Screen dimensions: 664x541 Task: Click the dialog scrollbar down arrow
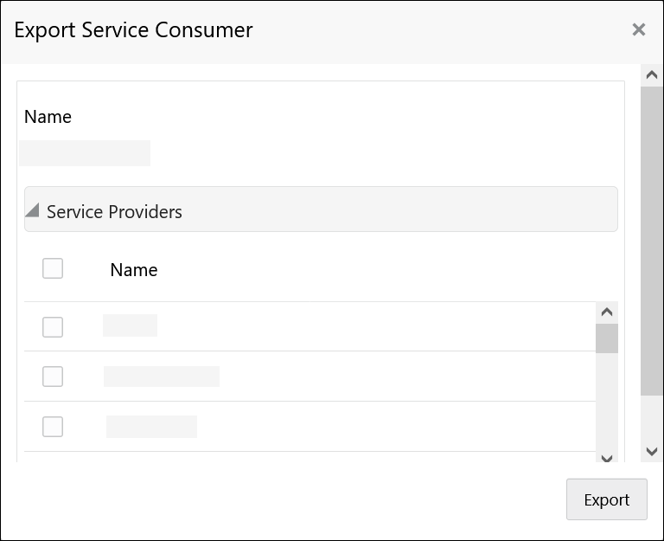coord(652,452)
